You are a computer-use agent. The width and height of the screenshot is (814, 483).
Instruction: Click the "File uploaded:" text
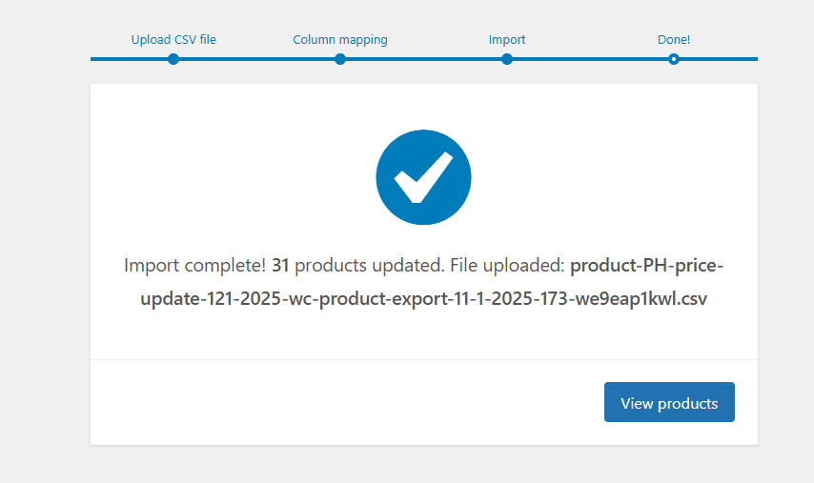507,266
